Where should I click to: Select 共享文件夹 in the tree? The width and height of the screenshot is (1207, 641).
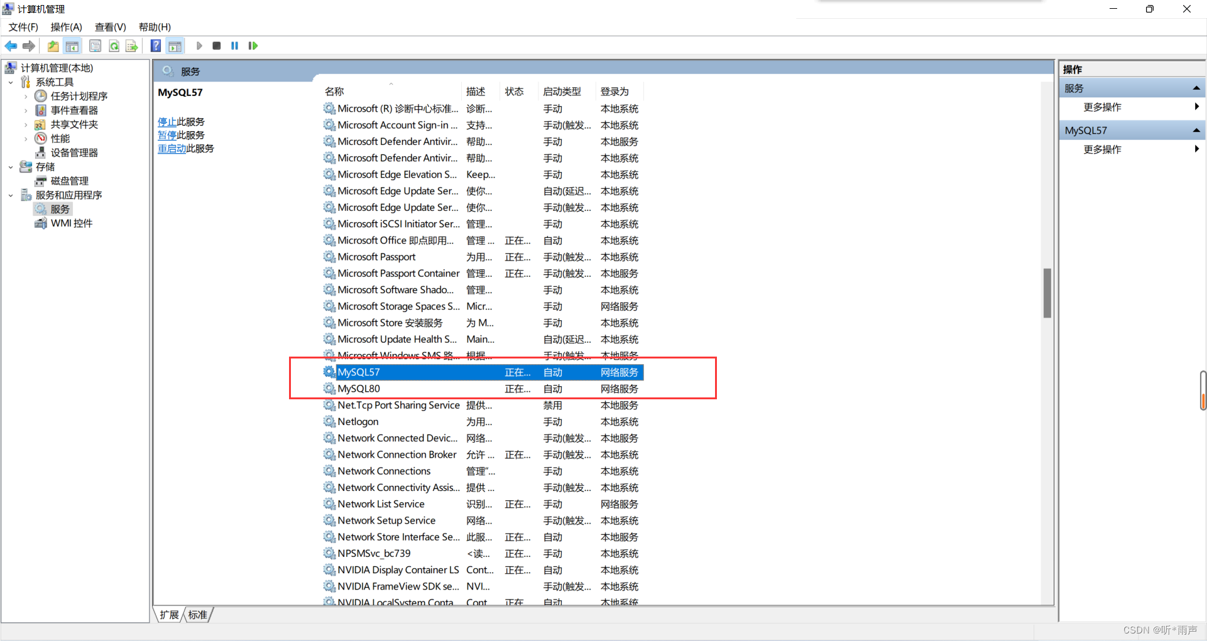(74, 124)
